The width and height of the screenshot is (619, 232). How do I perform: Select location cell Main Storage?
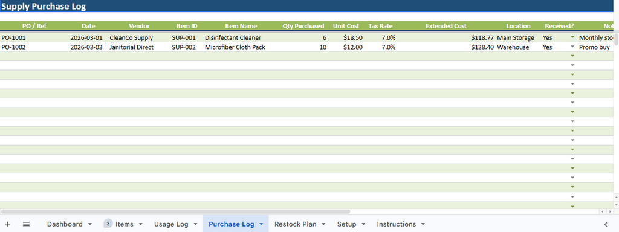tap(516, 38)
